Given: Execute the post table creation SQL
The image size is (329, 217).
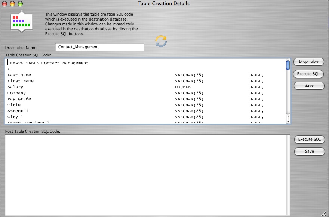Looking at the screenshot, I should click(x=309, y=140).
